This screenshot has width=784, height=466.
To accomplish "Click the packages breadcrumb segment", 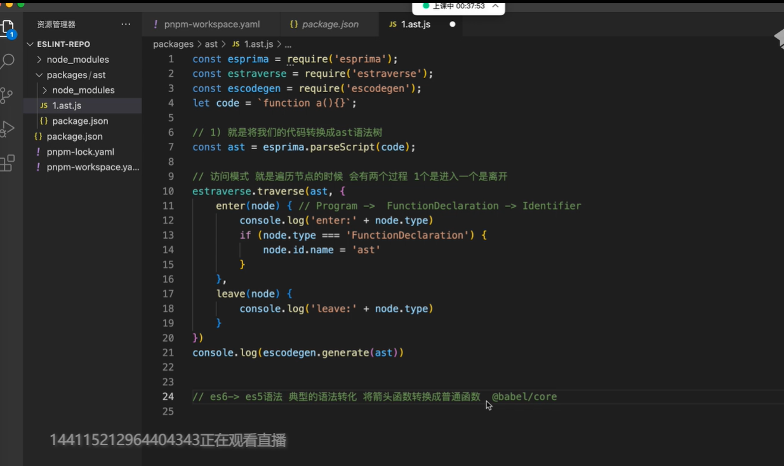I will (x=173, y=44).
